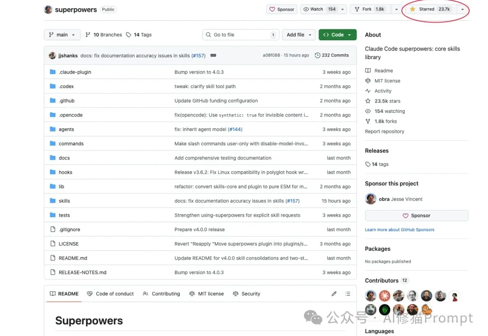Switch to the MIT license tab
This screenshot has width=488, height=336.
[206, 294]
